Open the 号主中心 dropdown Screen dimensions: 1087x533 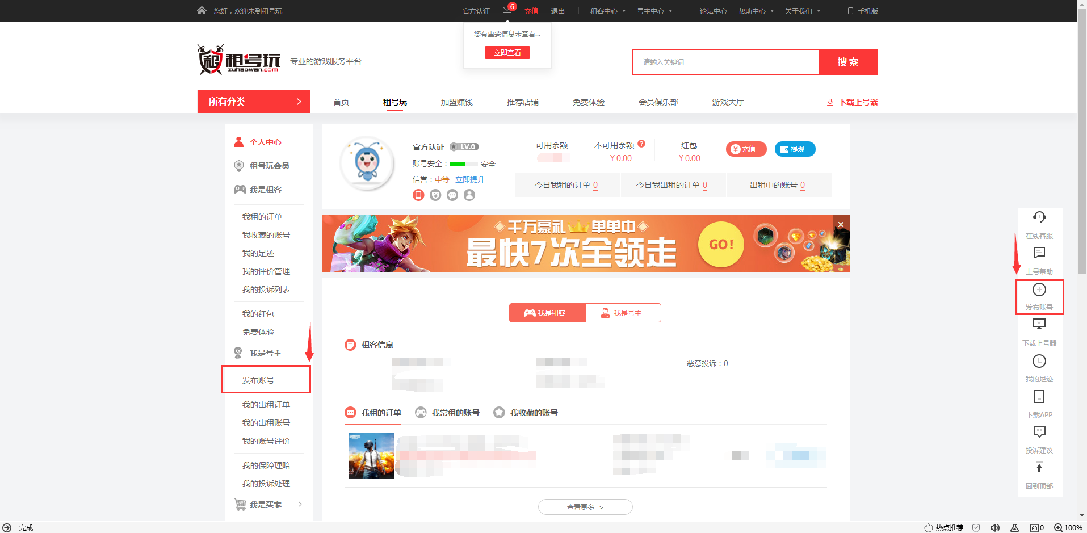coord(654,11)
